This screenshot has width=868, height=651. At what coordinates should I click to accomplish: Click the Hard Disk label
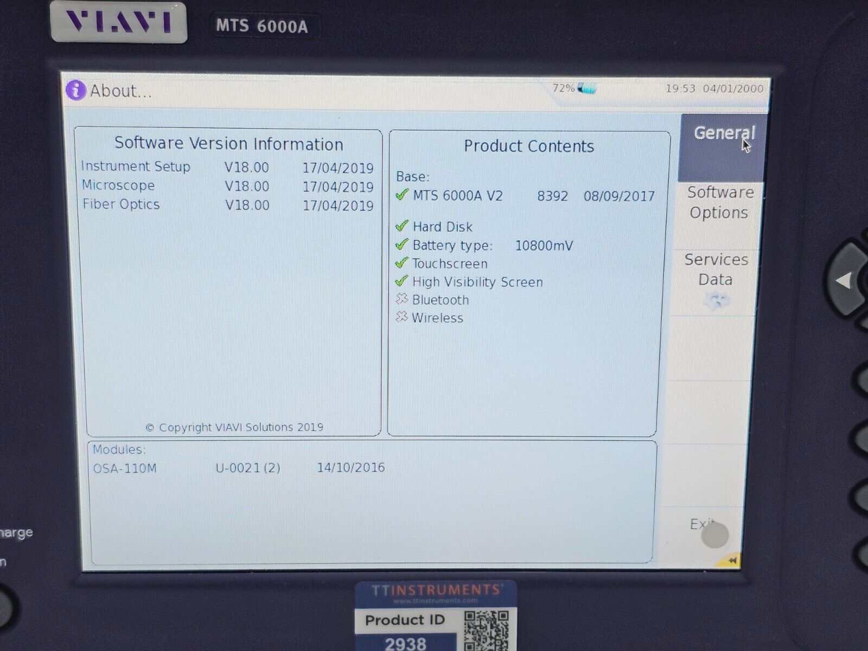pyautogui.click(x=442, y=227)
